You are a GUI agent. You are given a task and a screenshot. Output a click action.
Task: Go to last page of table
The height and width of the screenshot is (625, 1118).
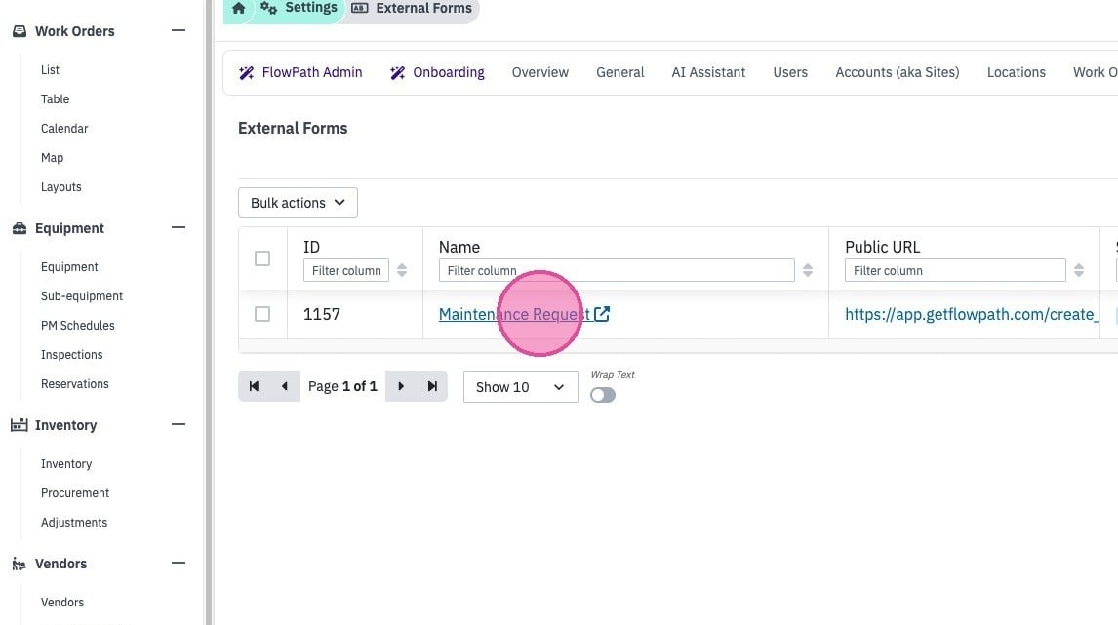(x=432, y=386)
